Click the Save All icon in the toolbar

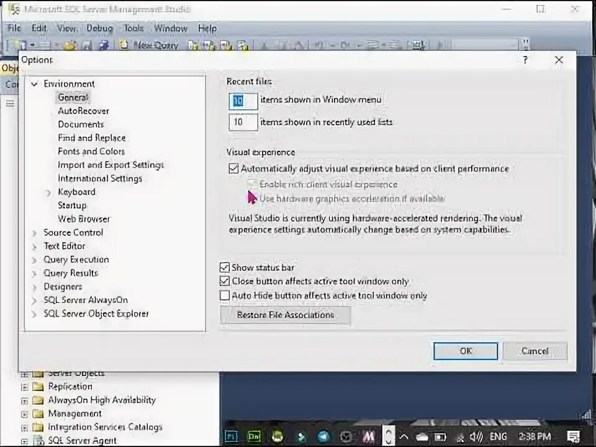(x=104, y=45)
